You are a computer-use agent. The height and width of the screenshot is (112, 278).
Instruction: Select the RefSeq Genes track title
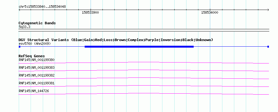coord(32,56)
